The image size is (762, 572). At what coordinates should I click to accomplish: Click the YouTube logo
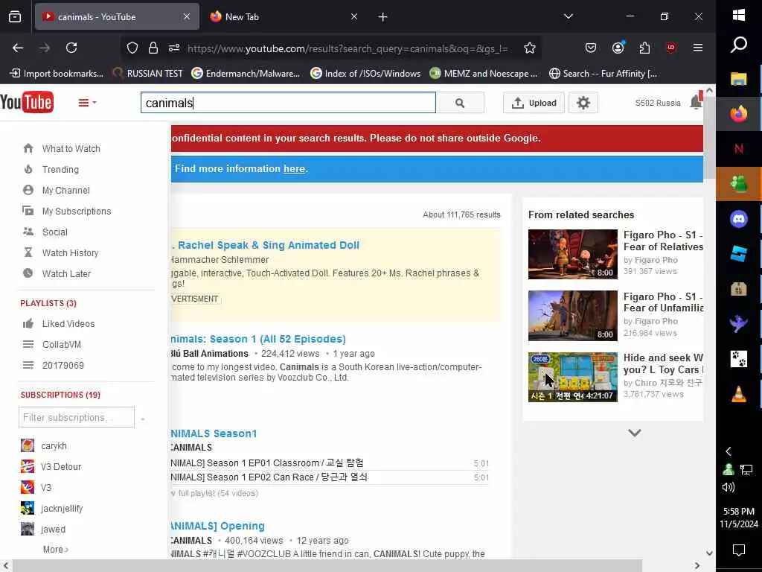[x=27, y=102]
